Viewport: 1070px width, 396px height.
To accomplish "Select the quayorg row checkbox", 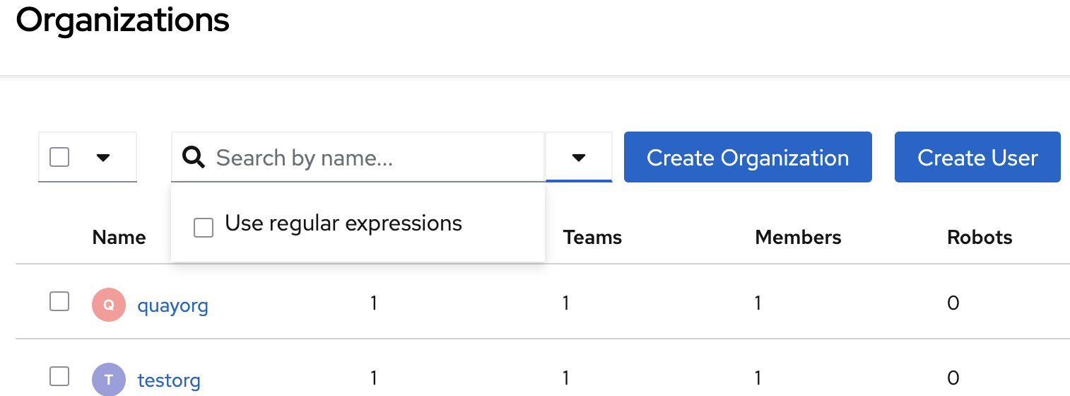I will point(59,302).
